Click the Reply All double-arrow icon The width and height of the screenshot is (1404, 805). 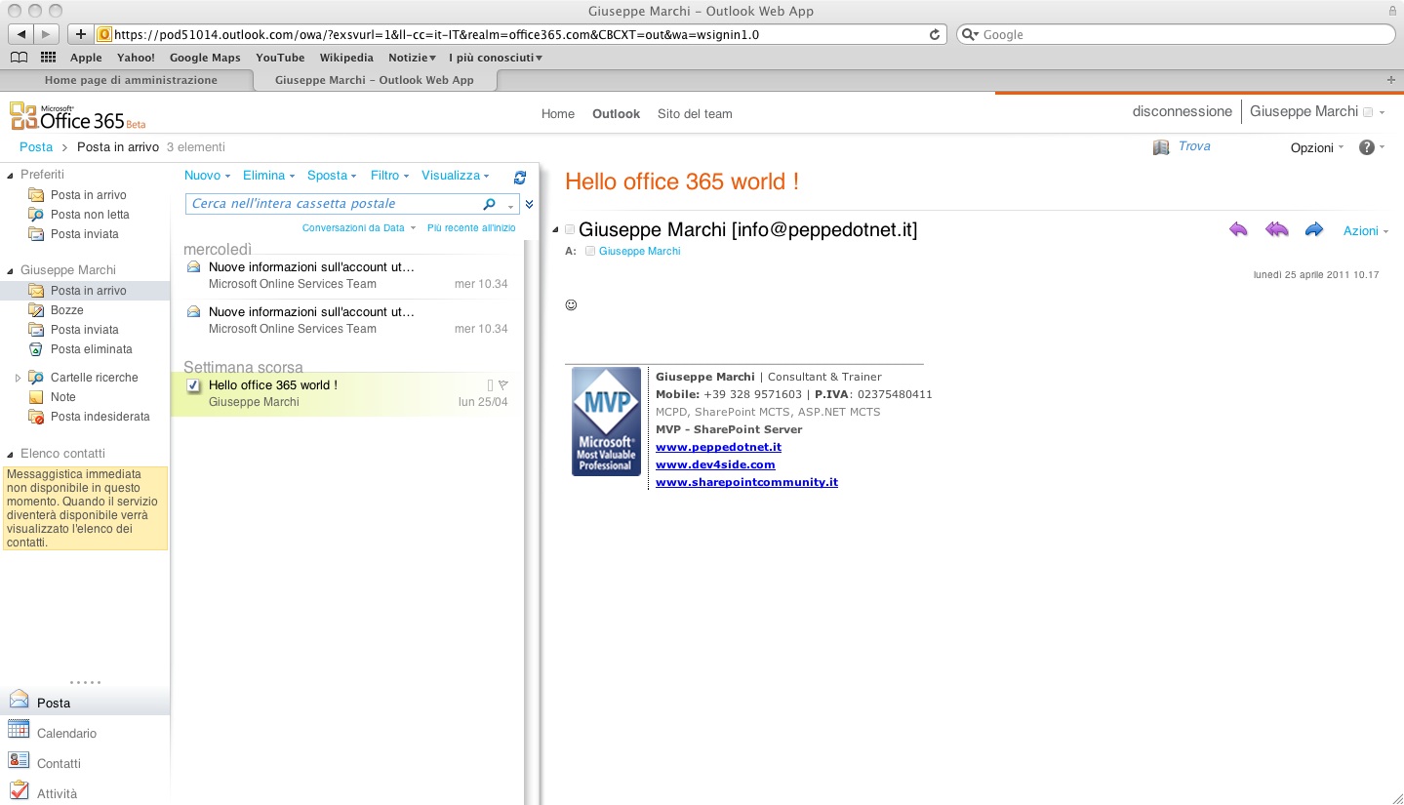(1276, 229)
